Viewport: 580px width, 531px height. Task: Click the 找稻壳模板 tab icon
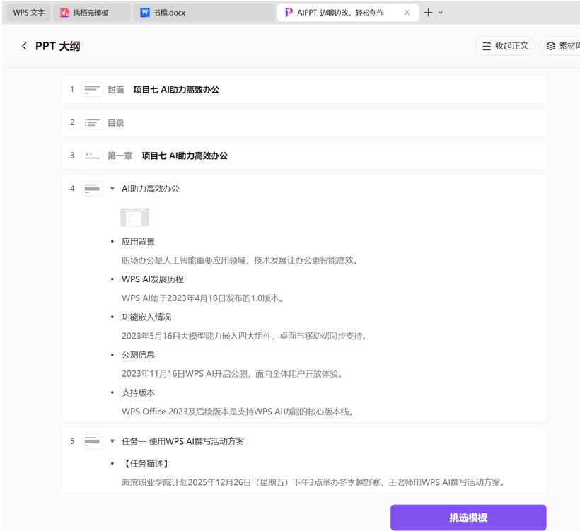[x=65, y=13]
